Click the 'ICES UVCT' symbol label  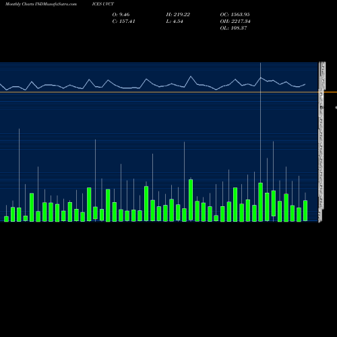coord(103,4)
